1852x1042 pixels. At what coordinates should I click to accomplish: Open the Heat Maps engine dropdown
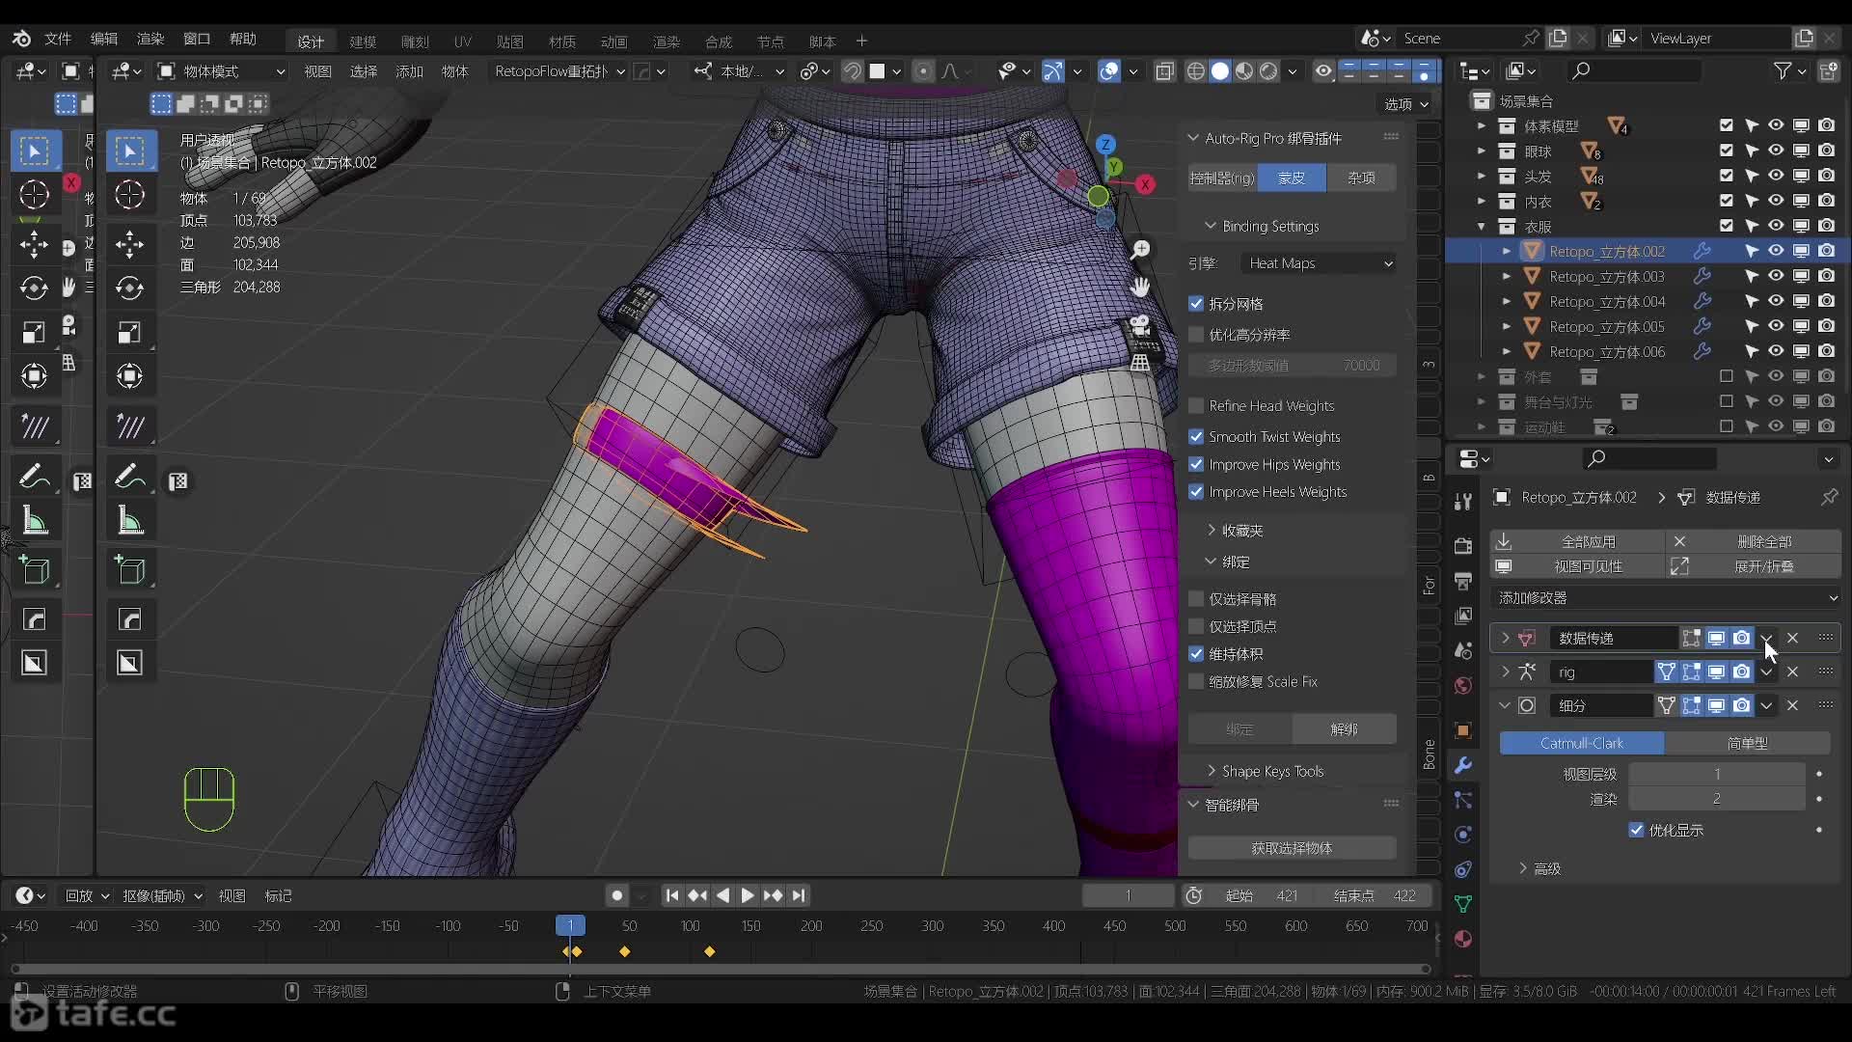pyautogui.click(x=1319, y=263)
